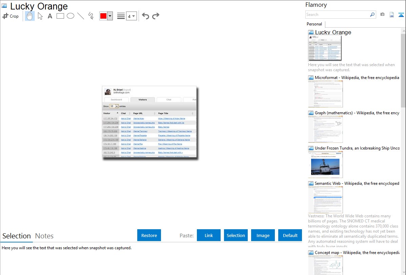Click the placeholder text in the Selection panel

coord(66,248)
